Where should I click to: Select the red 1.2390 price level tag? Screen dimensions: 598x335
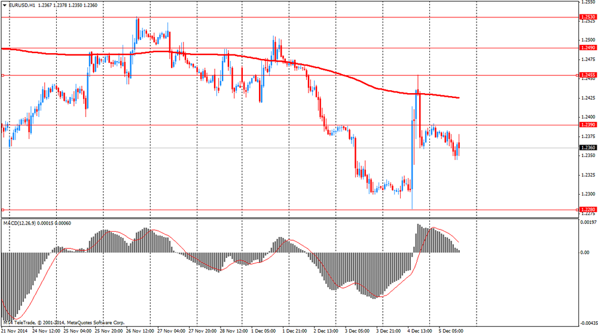pos(588,125)
